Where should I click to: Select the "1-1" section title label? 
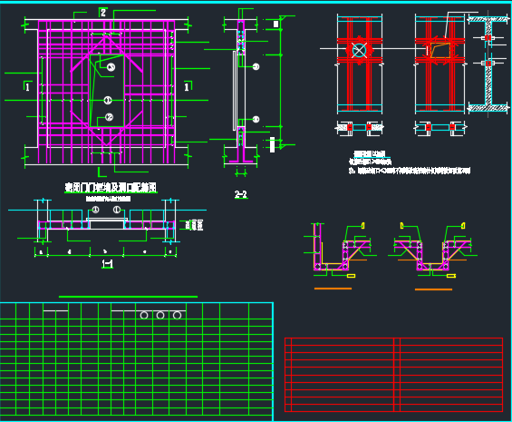[108, 264]
